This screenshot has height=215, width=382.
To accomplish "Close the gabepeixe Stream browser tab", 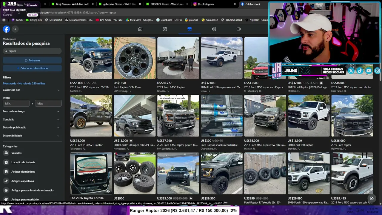I will (x=140, y=4).
